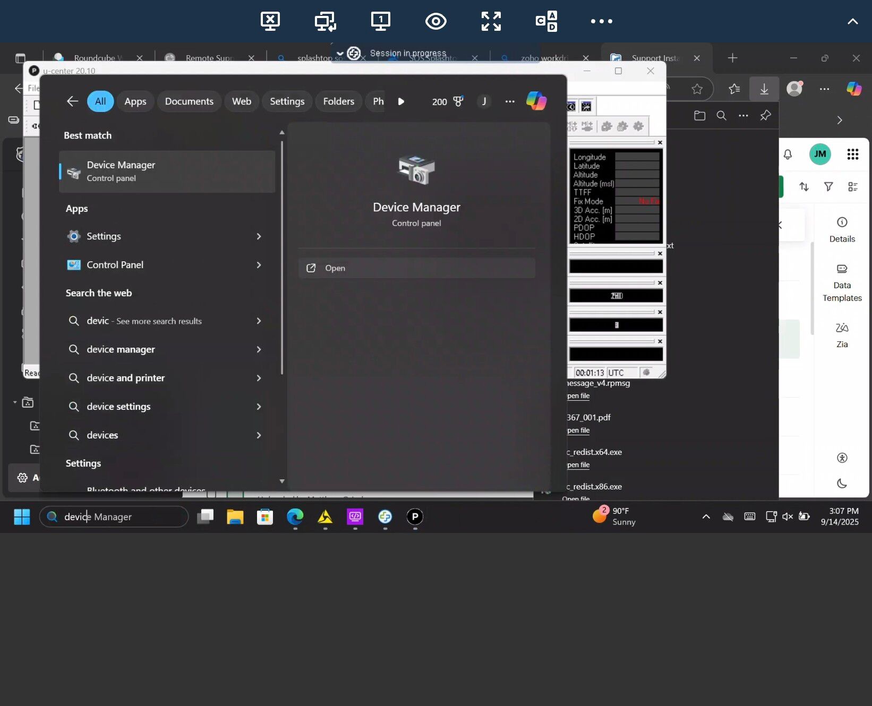Open Microsoft Edge from the taskbar

click(295, 516)
